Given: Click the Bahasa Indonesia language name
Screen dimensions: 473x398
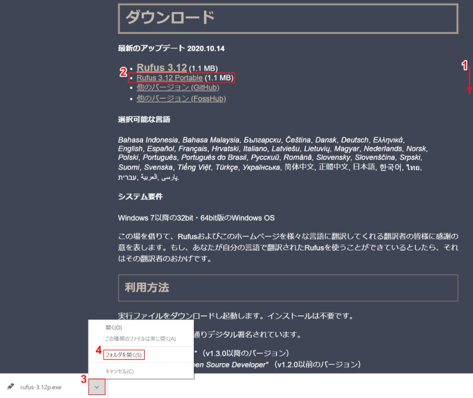Looking at the screenshot, I should (x=148, y=140).
